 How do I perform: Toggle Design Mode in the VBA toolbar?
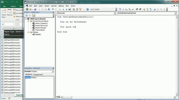click(70, 9)
